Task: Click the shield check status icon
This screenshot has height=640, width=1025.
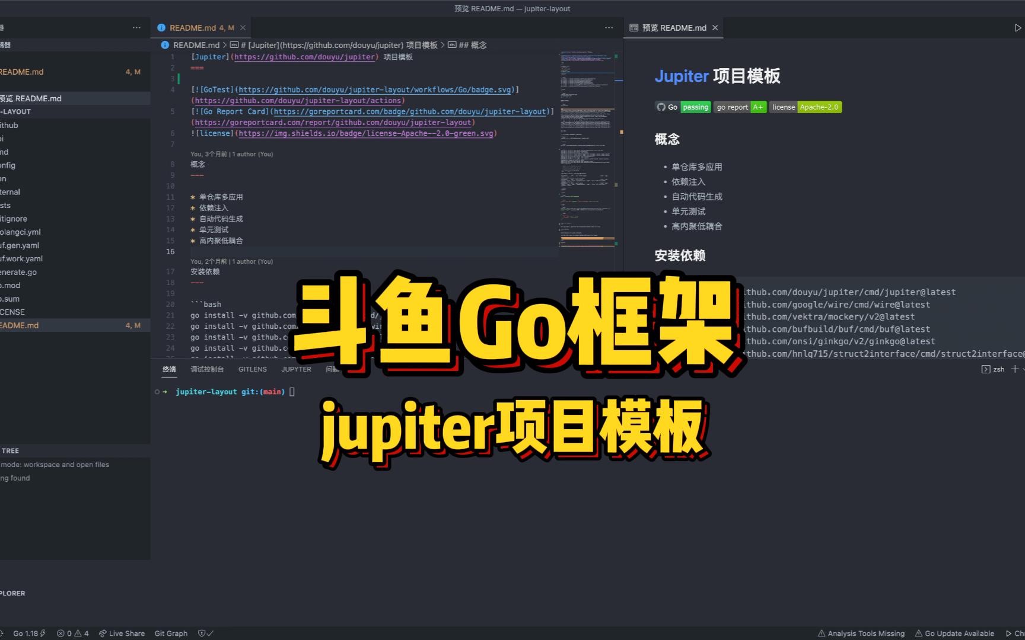Action: coord(205,633)
